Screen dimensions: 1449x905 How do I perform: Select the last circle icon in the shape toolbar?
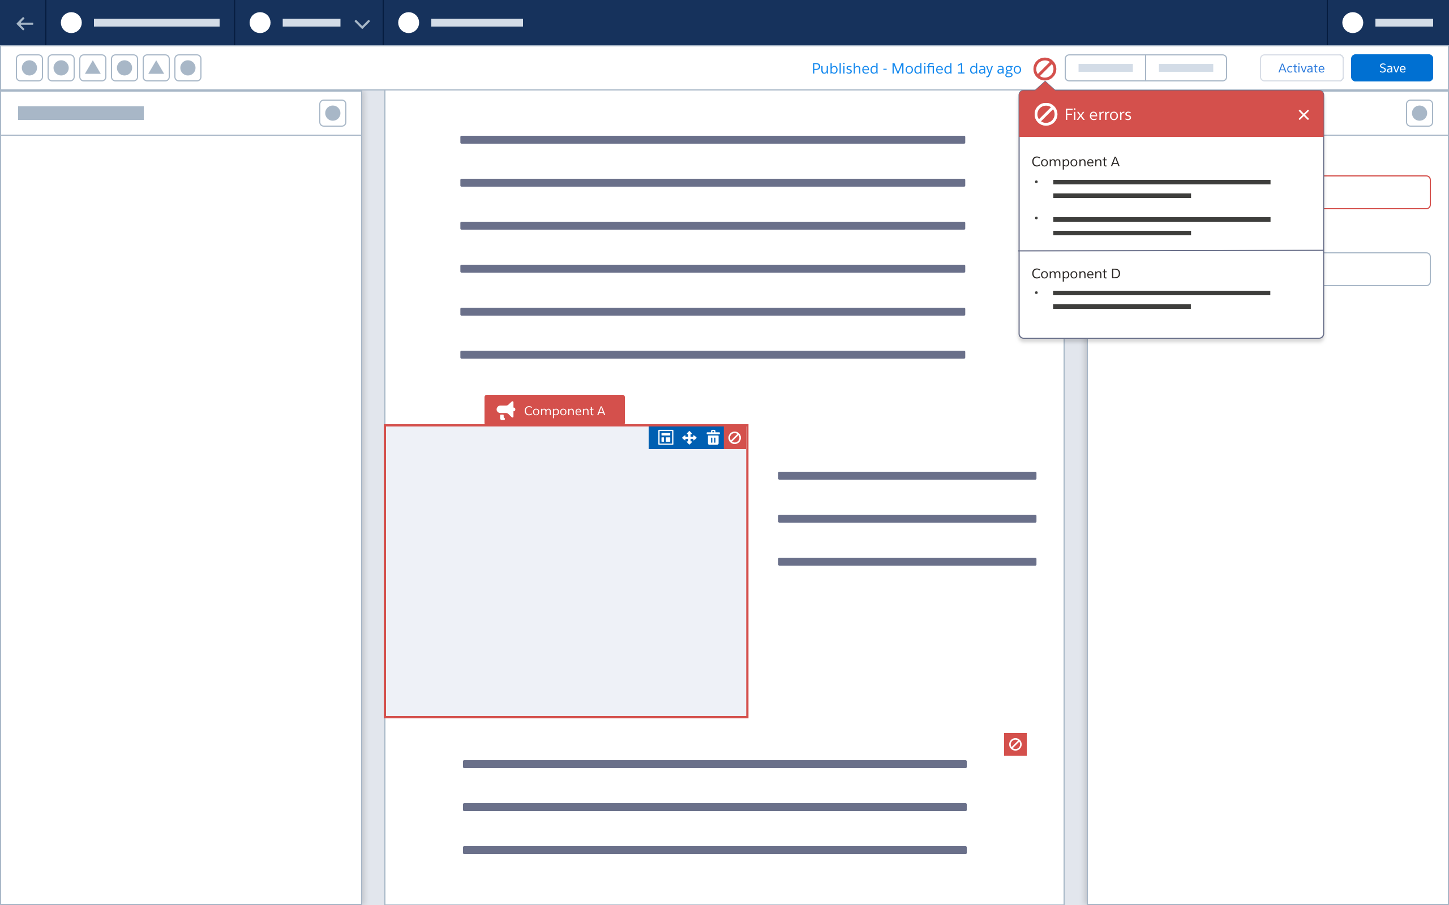187,68
